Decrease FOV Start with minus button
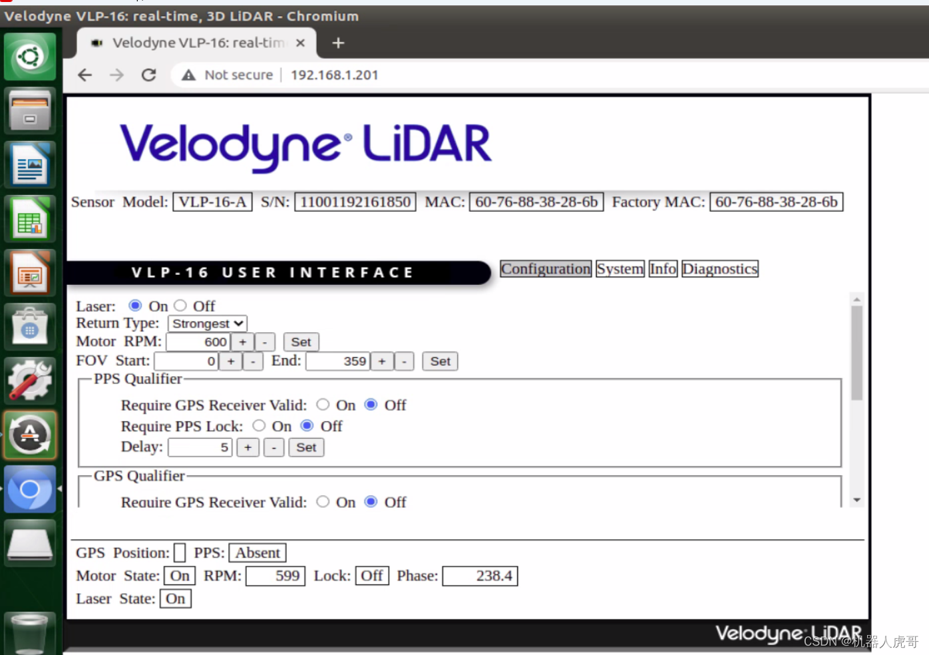 click(x=253, y=361)
